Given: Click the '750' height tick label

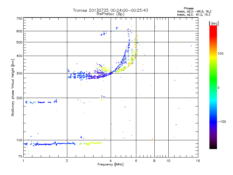Looking at the screenshot, I should (19, 18).
